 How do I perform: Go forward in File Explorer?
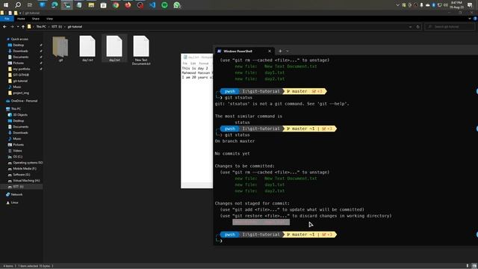[x=12, y=27]
